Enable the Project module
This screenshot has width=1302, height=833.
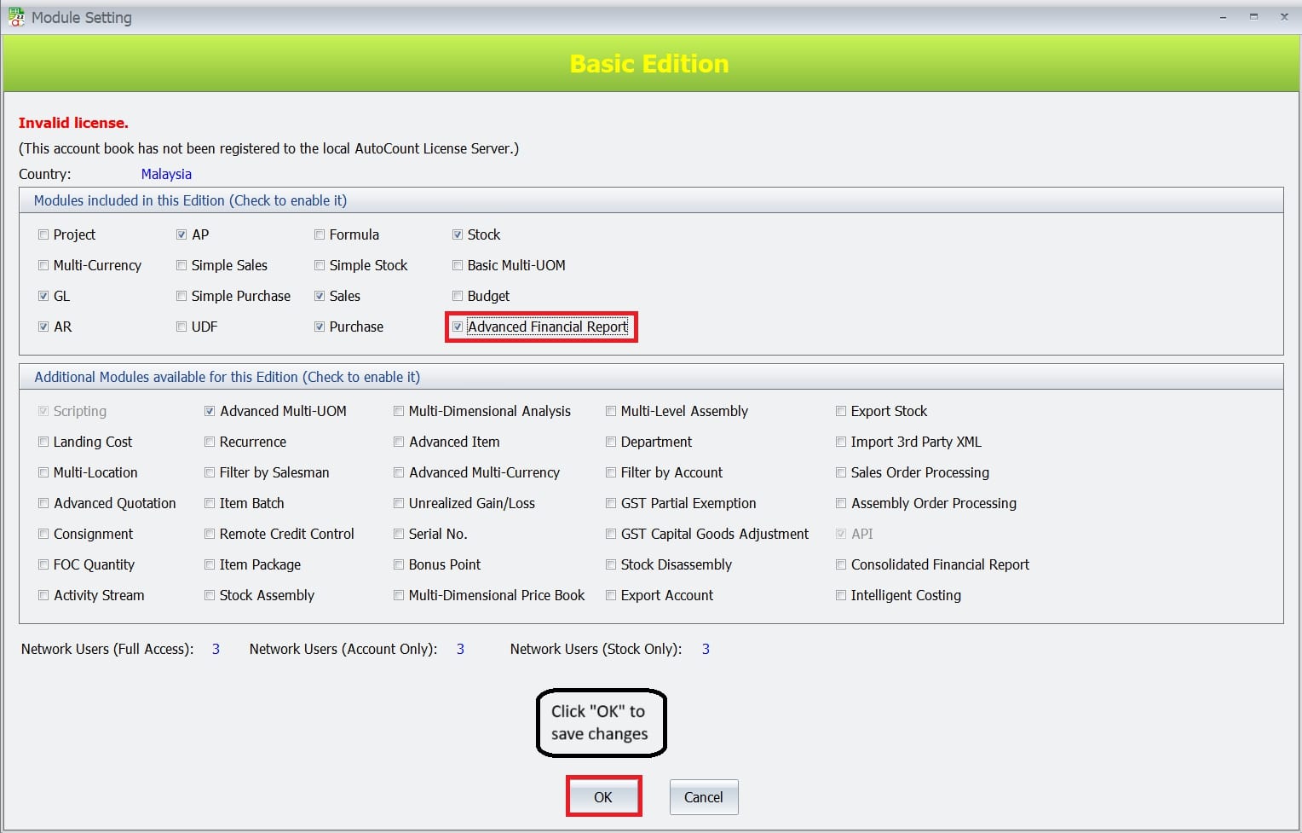click(43, 234)
